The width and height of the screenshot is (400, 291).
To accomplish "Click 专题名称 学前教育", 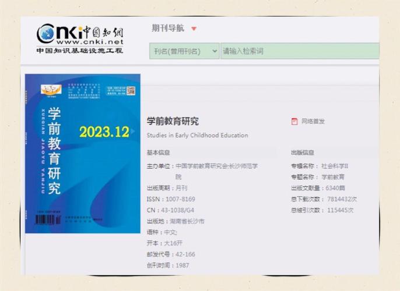I will [318, 177].
